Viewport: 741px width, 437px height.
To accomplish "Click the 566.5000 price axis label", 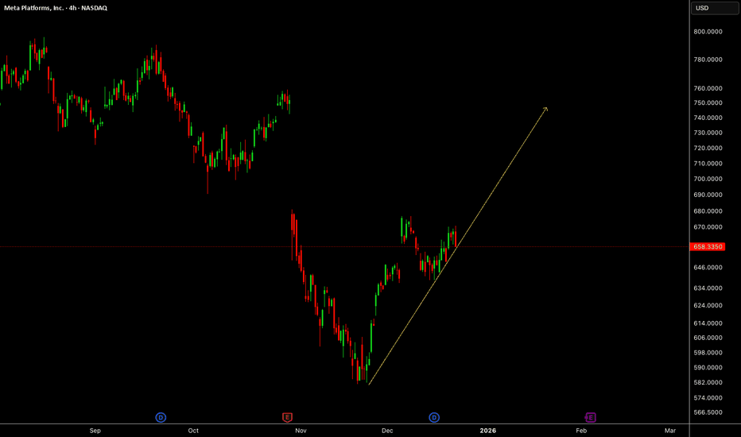I will point(708,413).
